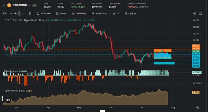Click the TradingView logo on chart
This screenshot has height=112, width=208.
(x=8, y=100)
